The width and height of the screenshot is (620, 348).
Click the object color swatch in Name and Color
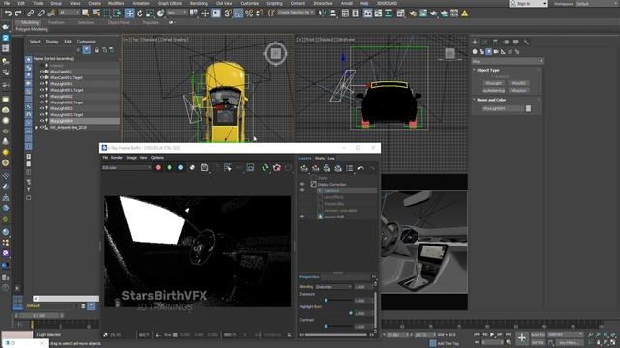[x=528, y=108]
